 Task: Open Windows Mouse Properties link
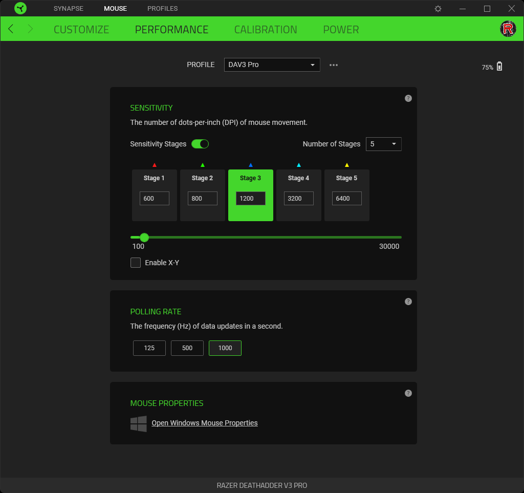205,423
